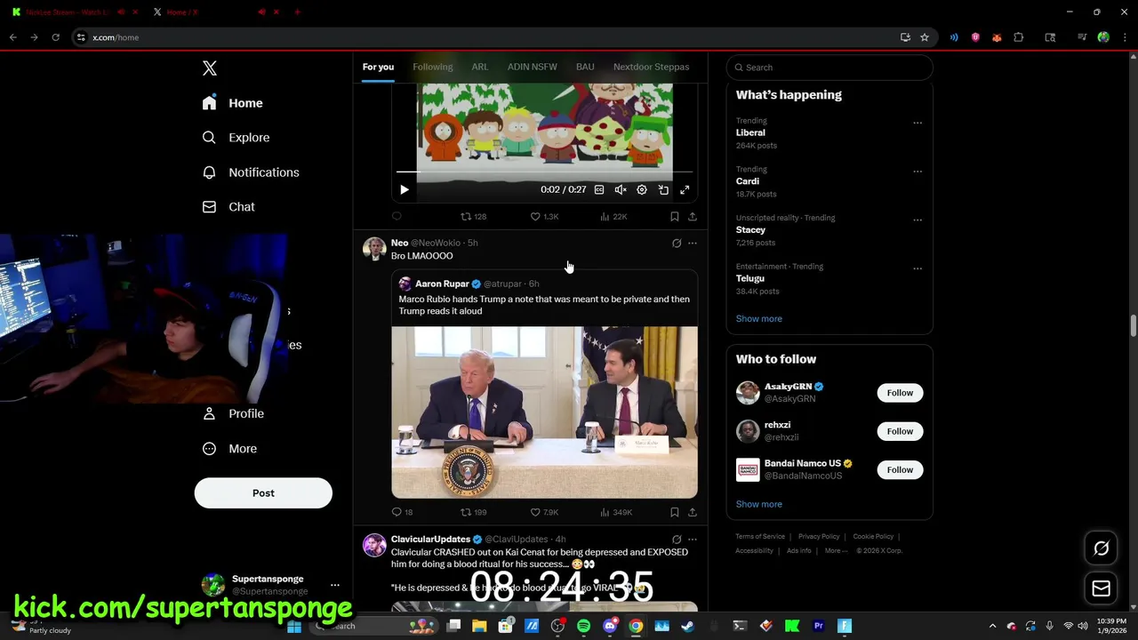Show more Who to follow suggestions
Image resolution: width=1138 pixels, height=640 pixels.
click(759, 504)
